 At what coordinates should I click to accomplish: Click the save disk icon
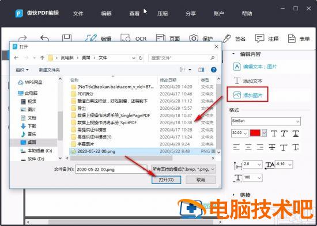pyautogui.click(x=67, y=38)
